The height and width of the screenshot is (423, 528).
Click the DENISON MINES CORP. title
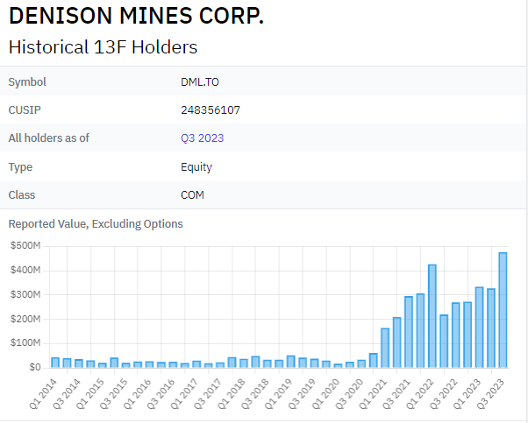coord(135,18)
